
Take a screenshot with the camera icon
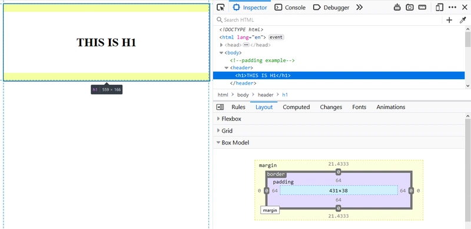(410, 8)
